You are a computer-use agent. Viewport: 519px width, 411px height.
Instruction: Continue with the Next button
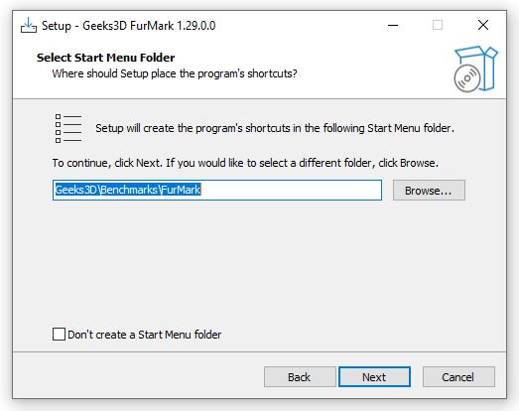(374, 377)
